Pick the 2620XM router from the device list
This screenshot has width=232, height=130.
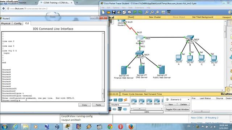point(149,102)
